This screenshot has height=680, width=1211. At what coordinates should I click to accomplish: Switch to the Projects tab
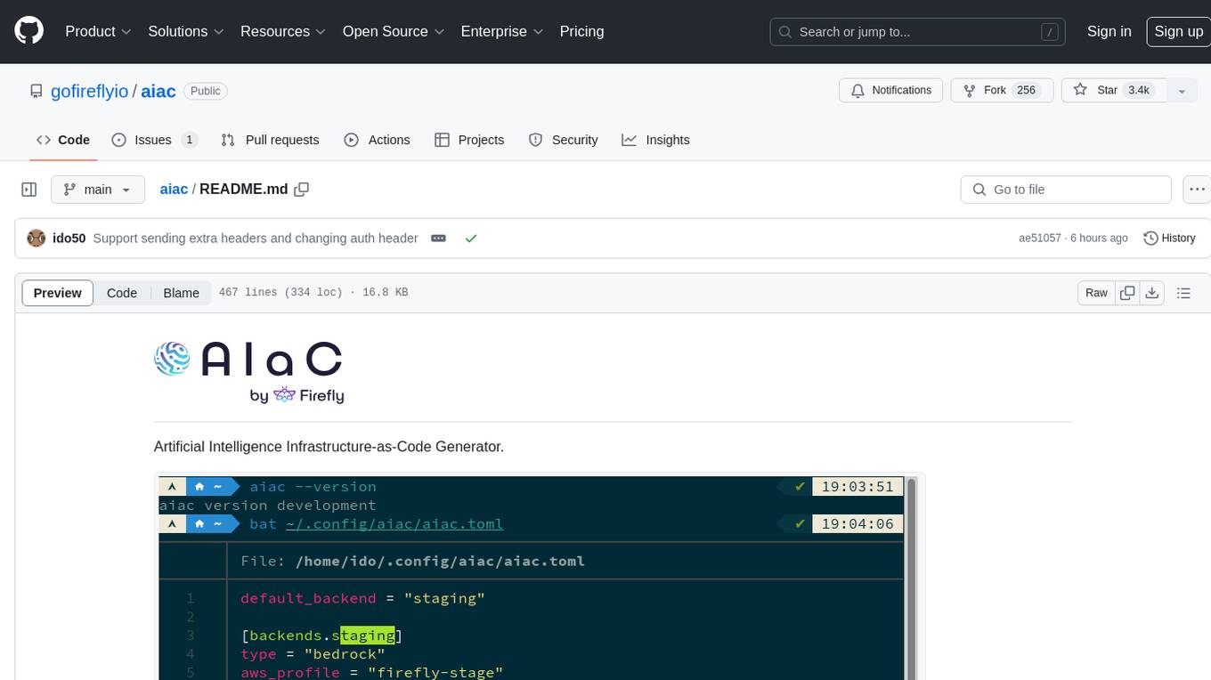[x=469, y=140]
